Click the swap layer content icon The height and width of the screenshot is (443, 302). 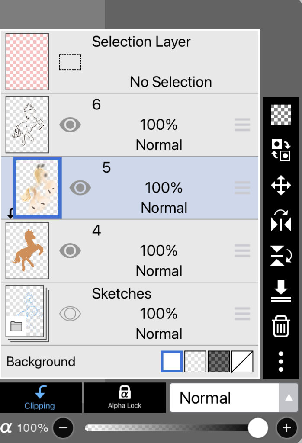tap(281, 150)
